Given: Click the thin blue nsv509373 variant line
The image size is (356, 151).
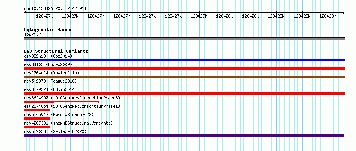Looking at the screenshot, I should tap(184, 85).
